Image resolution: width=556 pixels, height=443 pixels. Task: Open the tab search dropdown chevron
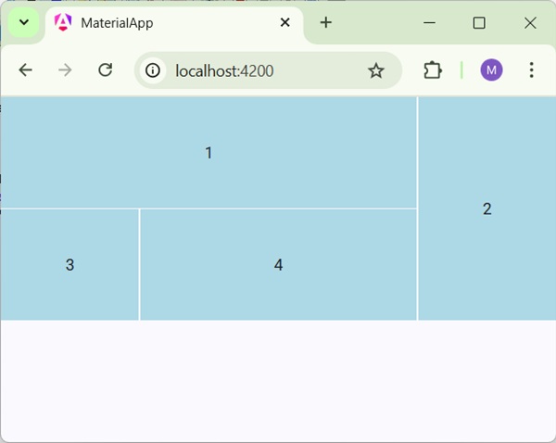click(24, 22)
